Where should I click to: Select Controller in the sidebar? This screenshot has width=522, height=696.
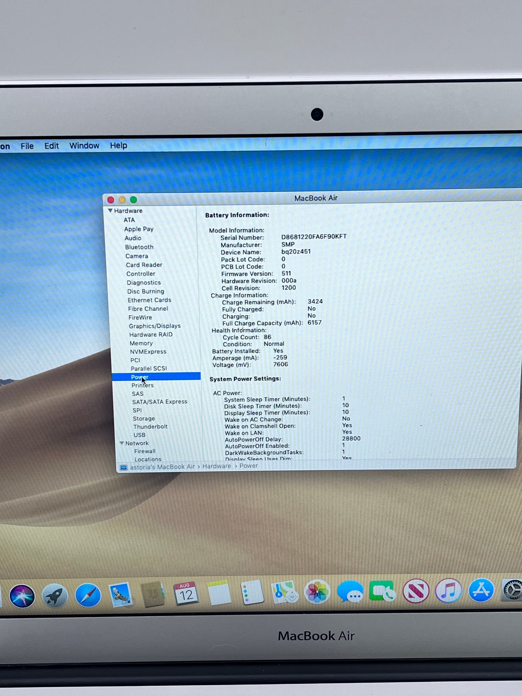141,274
